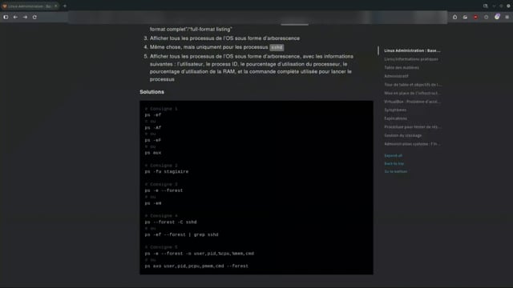Jump to Administratif section
Image resolution: width=513 pixels, height=288 pixels.
396,76
